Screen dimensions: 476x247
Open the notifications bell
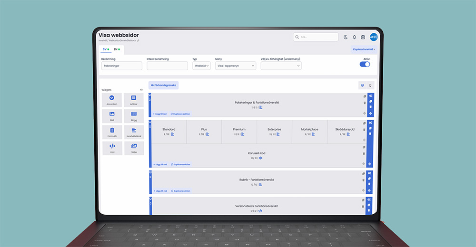354,37
